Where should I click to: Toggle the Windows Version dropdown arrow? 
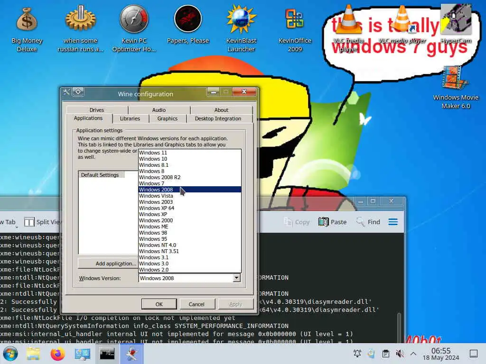236,278
